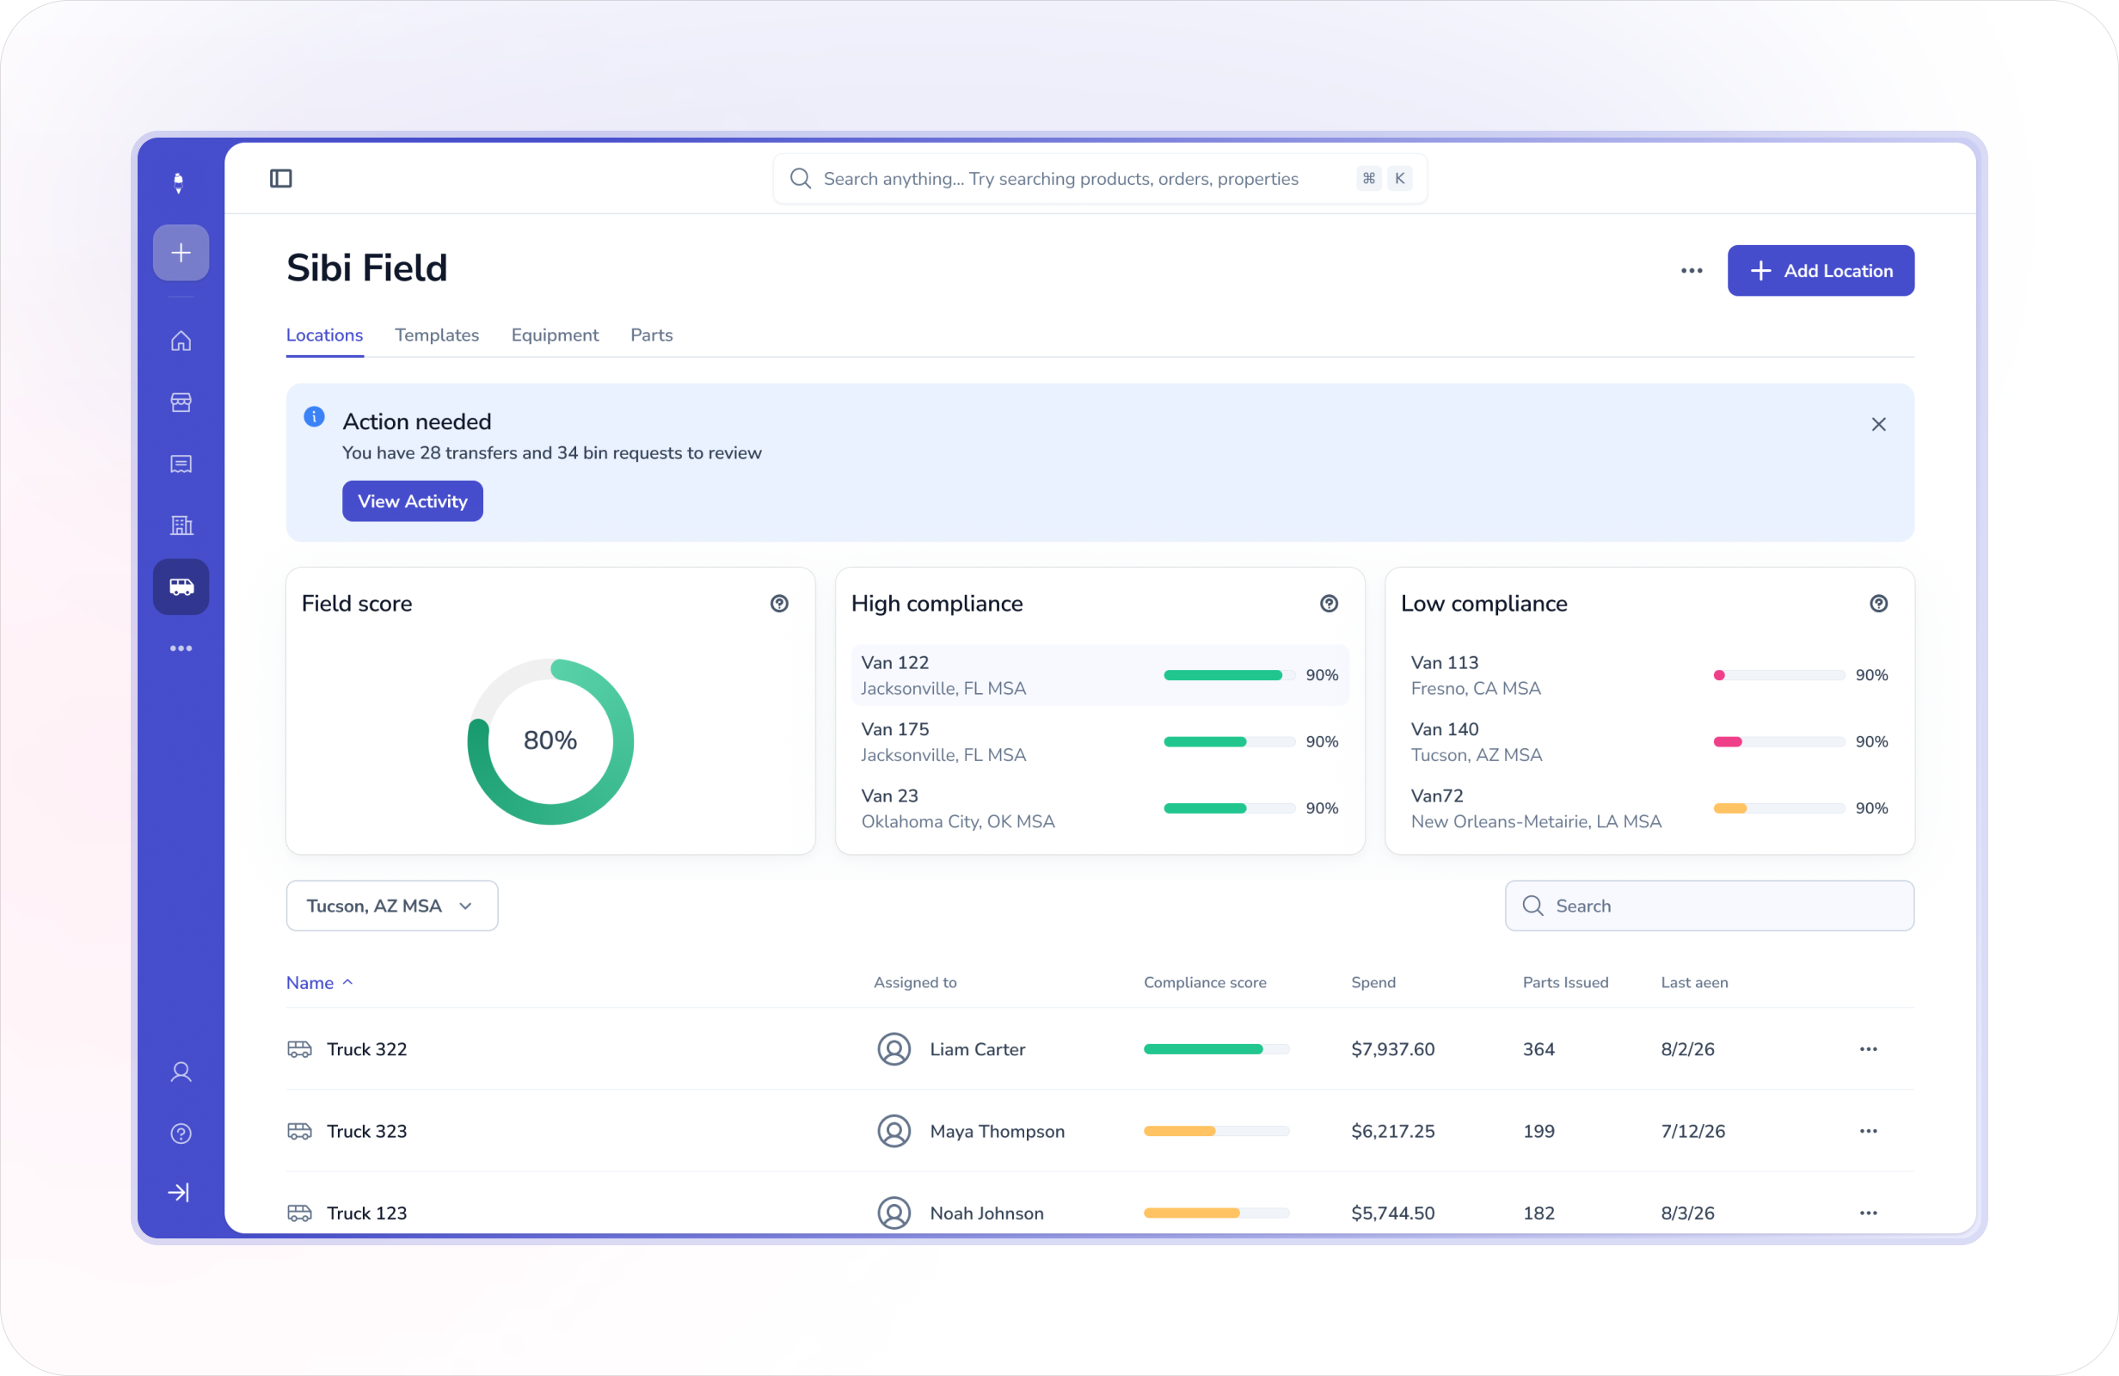Switch to the Templates tab

[x=436, y=335]
